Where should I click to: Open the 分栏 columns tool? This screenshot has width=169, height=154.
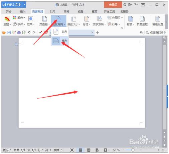pos(87,21)
